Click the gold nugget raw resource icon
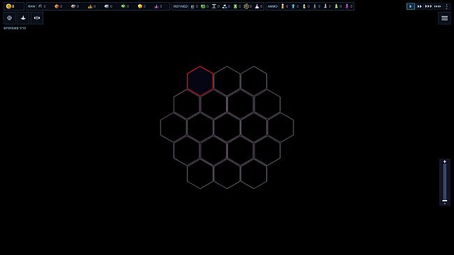This screenshot has height=255, width=454. coord(140,6)
